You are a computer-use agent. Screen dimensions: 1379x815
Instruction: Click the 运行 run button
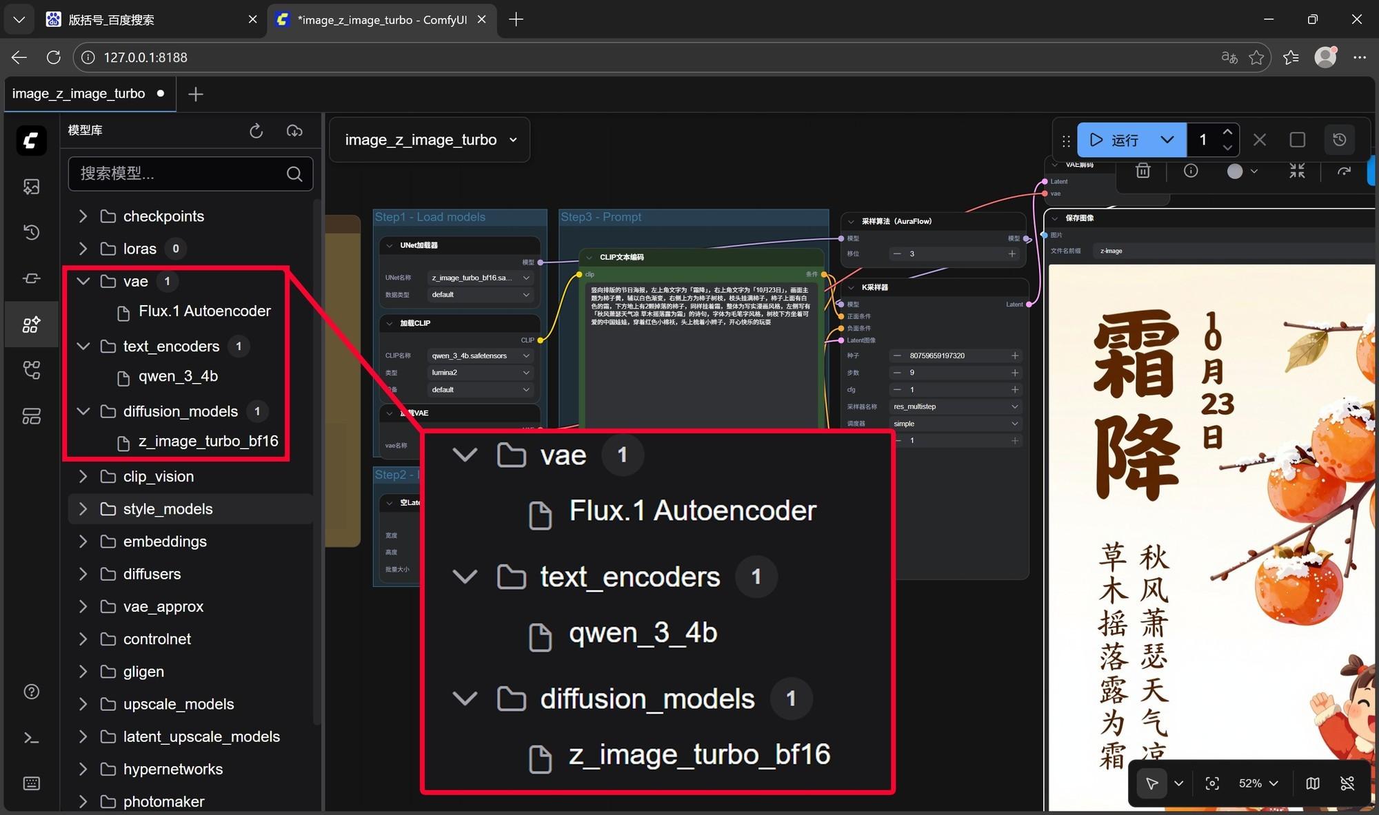[1115, 140]
